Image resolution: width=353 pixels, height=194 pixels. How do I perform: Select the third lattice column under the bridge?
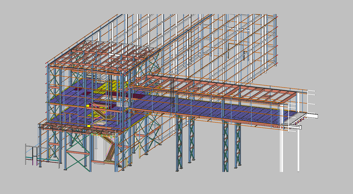[226, 147]
